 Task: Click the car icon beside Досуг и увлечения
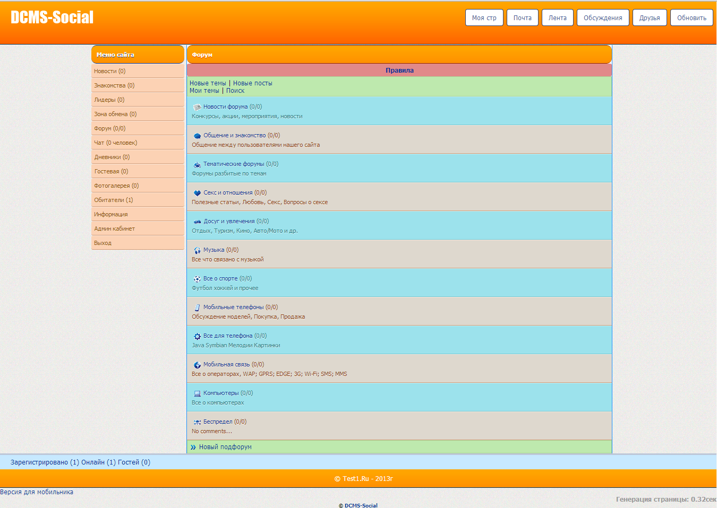pos(197,222)
